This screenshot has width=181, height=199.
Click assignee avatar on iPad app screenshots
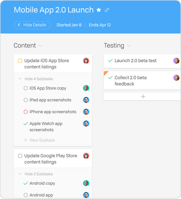click(86, 100)
